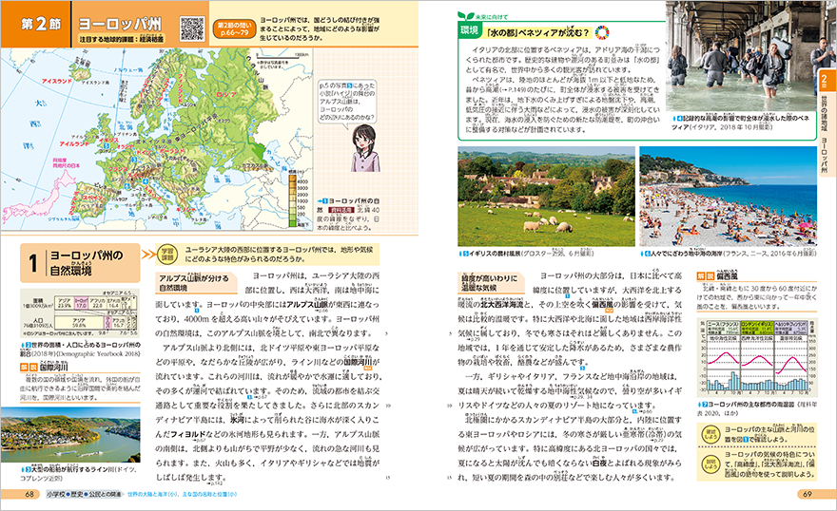This screenshot has height=511, width=837.
Task: Open the Rhine river ships photo
Action: pyautogui.click(x=70, y=435)
